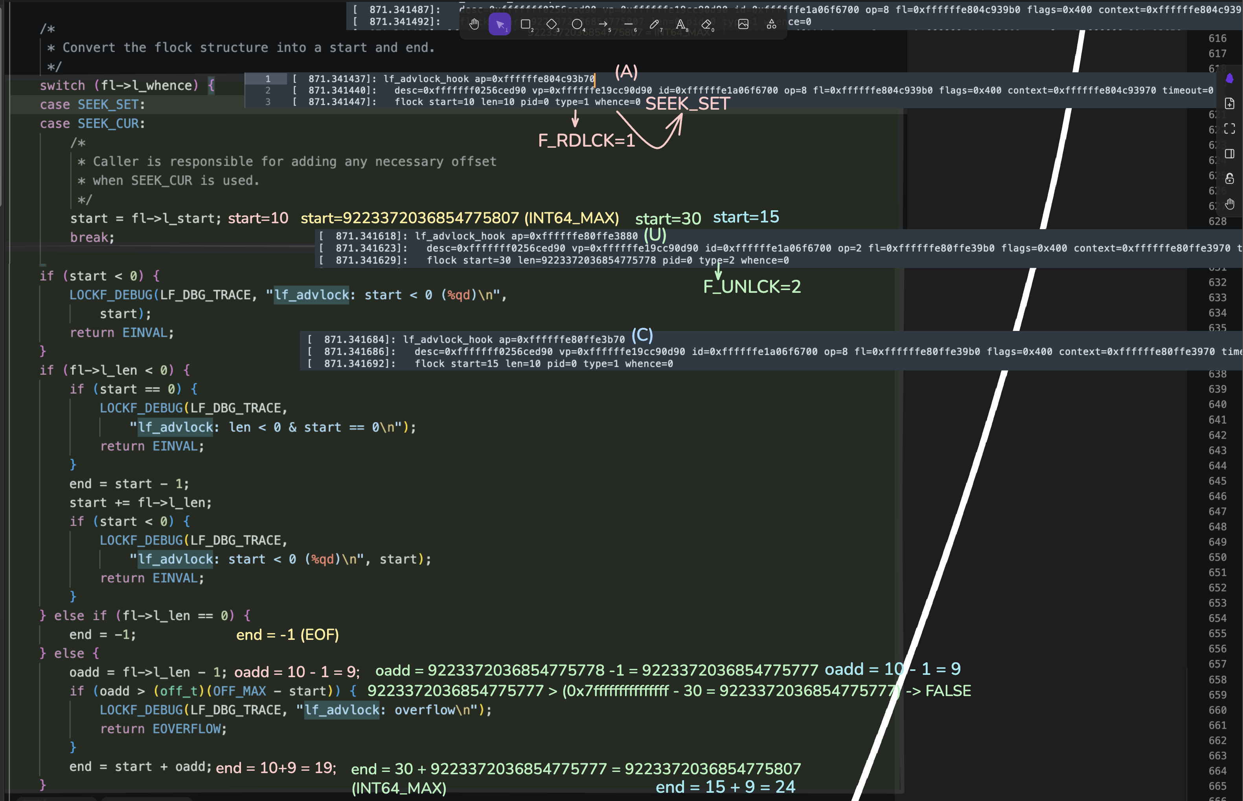Activate the Selection arrow tool

pyautogui.click(x=500, y=24)
